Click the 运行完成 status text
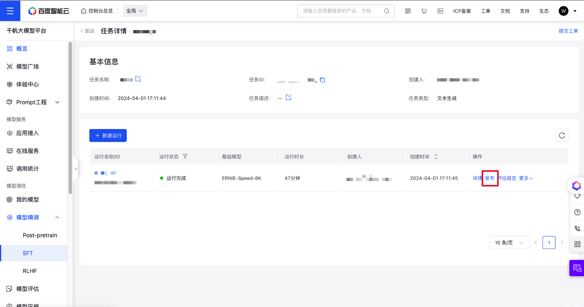The width and height of the screenshot is (584, 307). click(176, 178)
